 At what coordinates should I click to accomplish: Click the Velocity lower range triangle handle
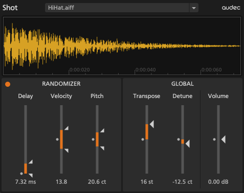tap(66, 151)
